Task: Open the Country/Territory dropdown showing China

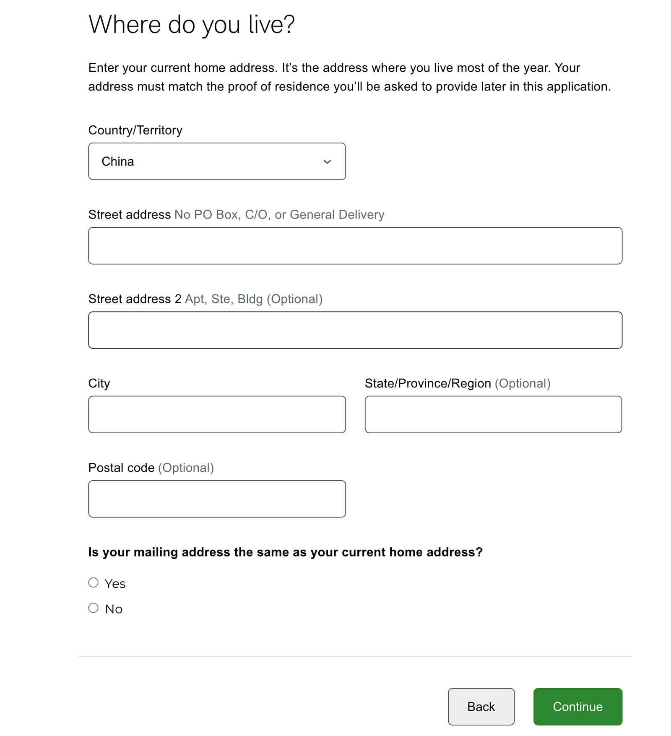Action: coord(217,161)
